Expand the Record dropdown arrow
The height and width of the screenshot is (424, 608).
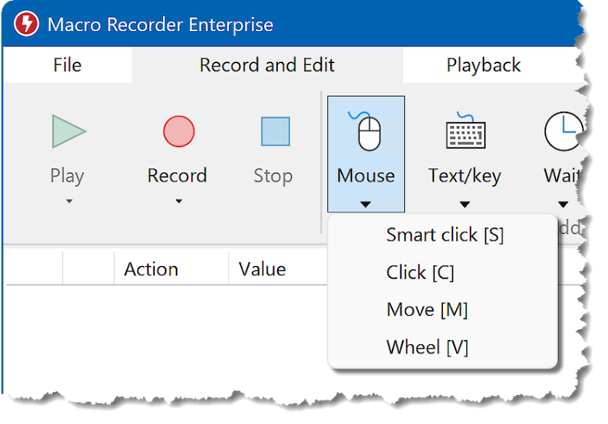tap(179, 201)
